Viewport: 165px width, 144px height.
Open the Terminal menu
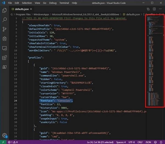[64, 3]
